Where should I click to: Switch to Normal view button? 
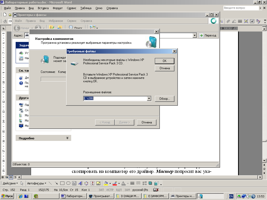3,177
